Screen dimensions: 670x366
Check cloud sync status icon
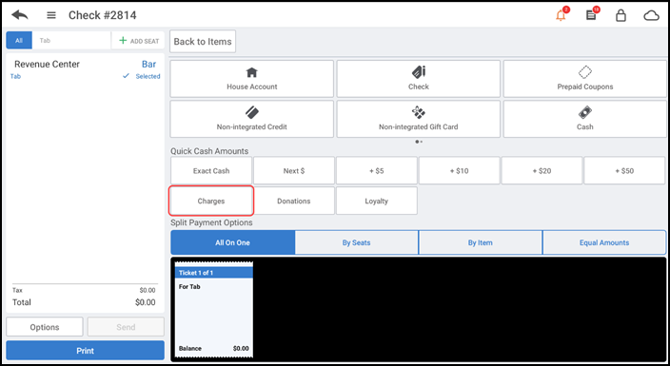click(651, 16)
